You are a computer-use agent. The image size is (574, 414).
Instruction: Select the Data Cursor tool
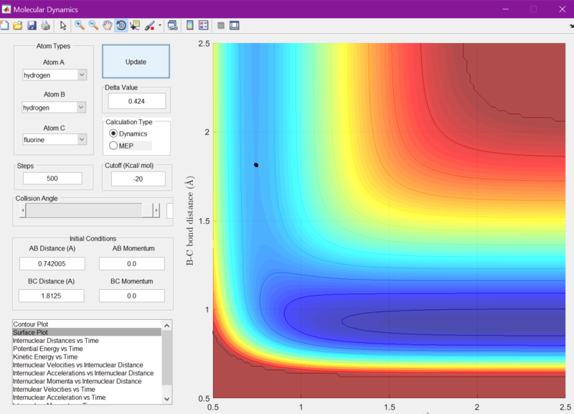click(135, 25)
